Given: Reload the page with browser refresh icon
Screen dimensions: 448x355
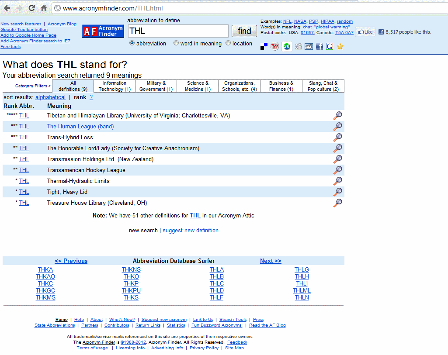Looking at the screenshot, I should point(31,8).
